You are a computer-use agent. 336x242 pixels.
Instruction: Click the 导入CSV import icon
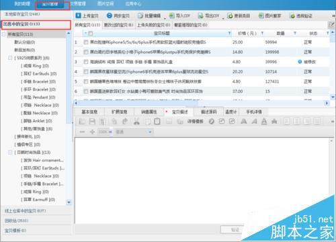(x=171, y=15)
